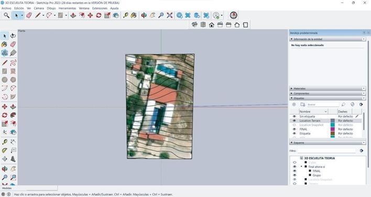Click the Zoom Extents icon
The width and height of the screenshot is (371, 197).
tap(170, 15)
